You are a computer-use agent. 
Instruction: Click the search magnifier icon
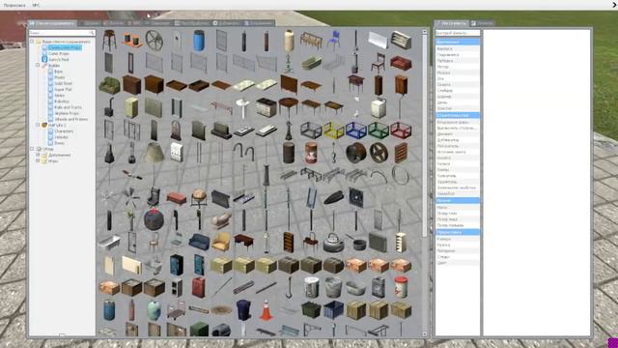coord(92,33)
